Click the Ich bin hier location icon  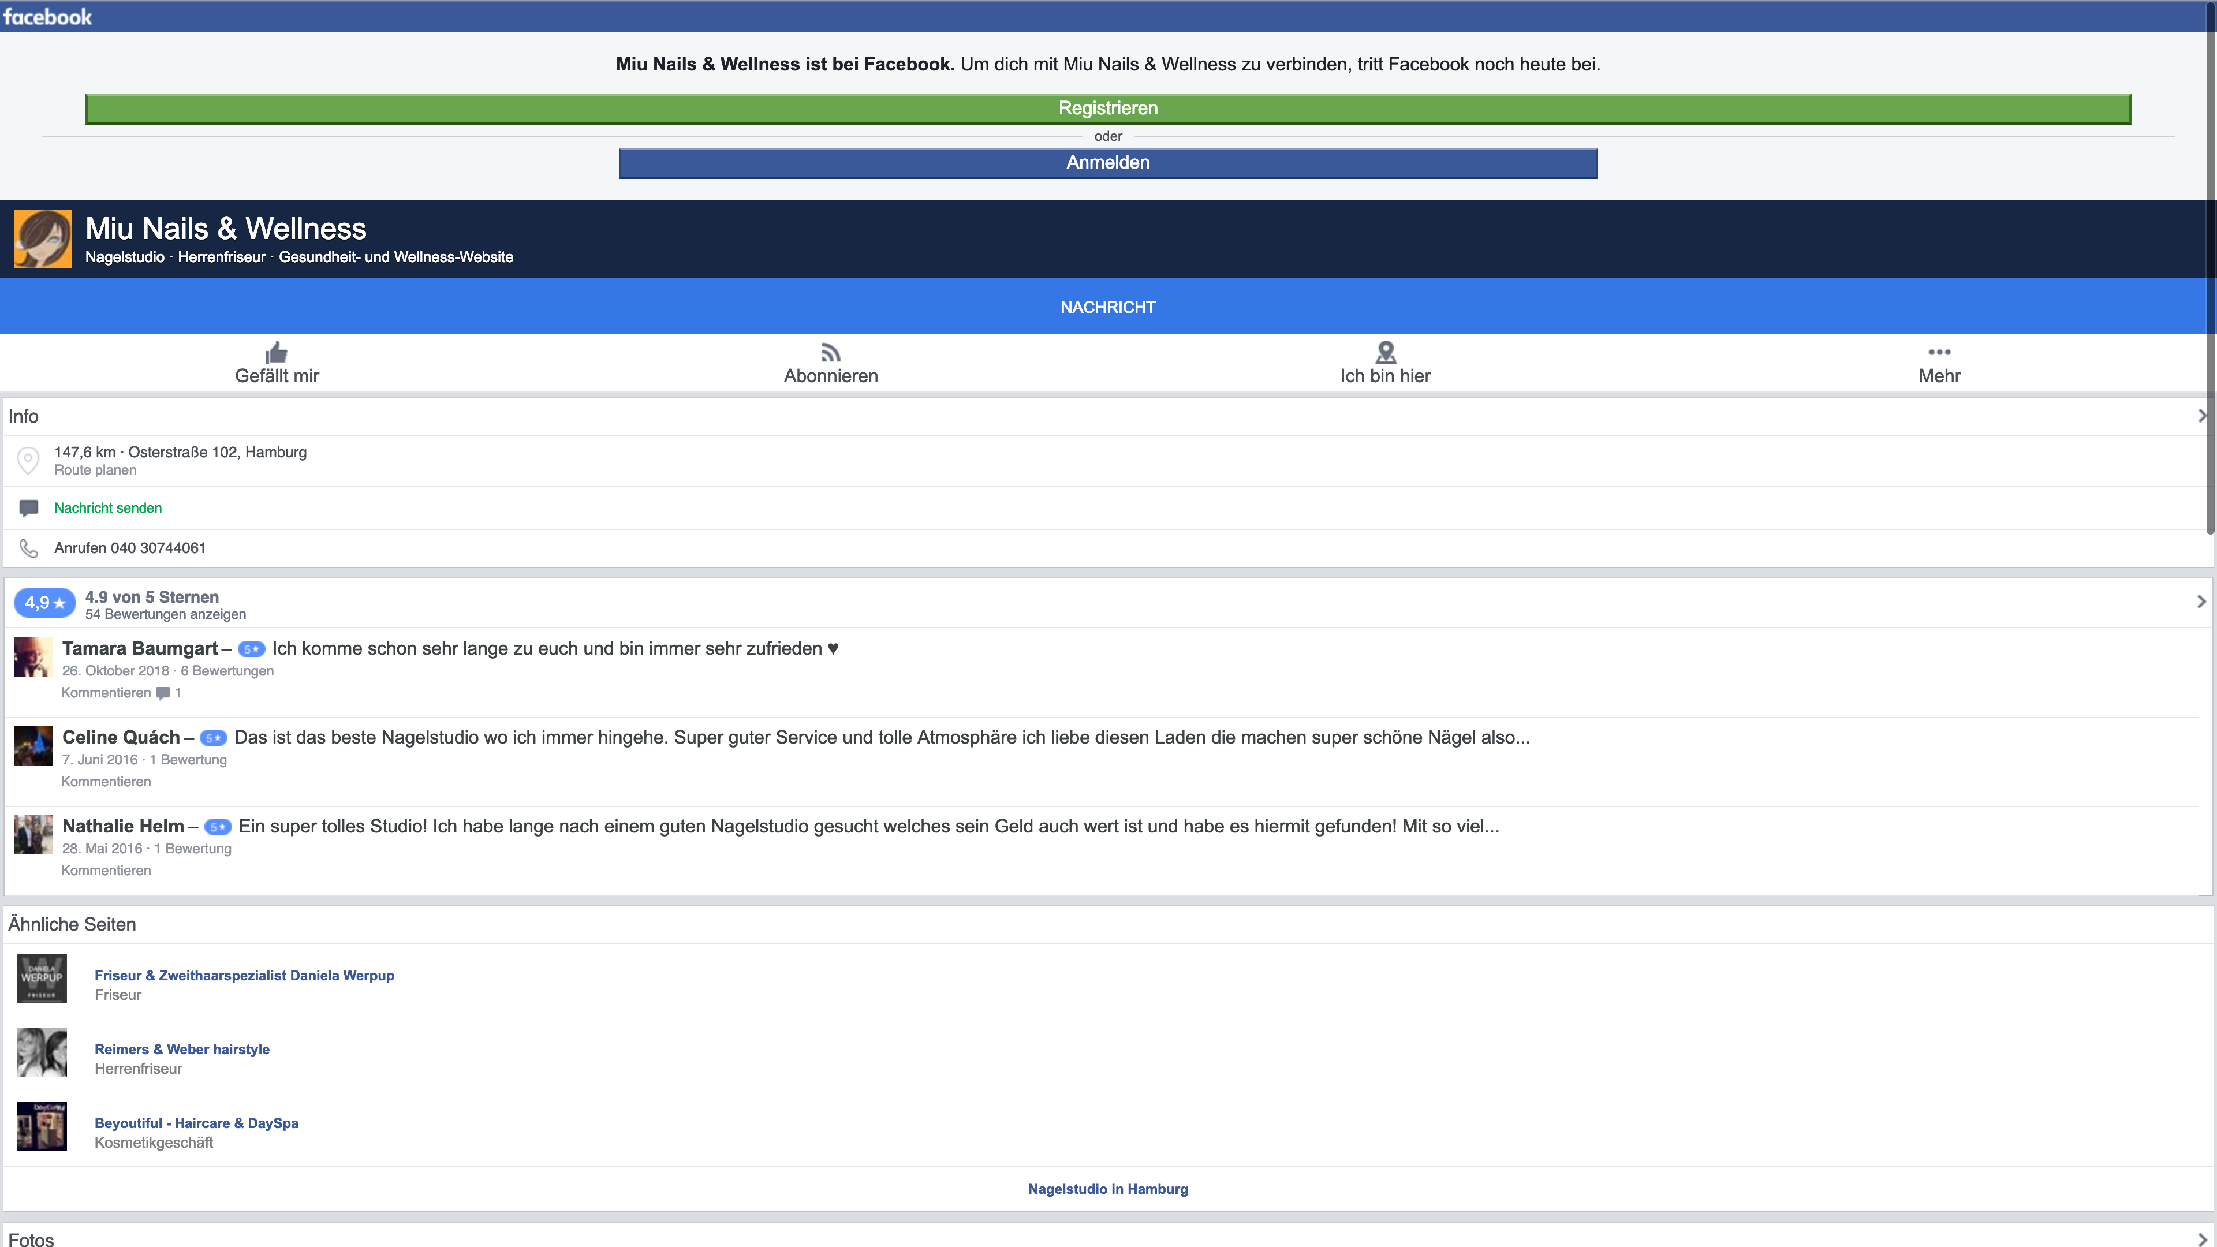pyautogui.click(x=1386, y=352)
